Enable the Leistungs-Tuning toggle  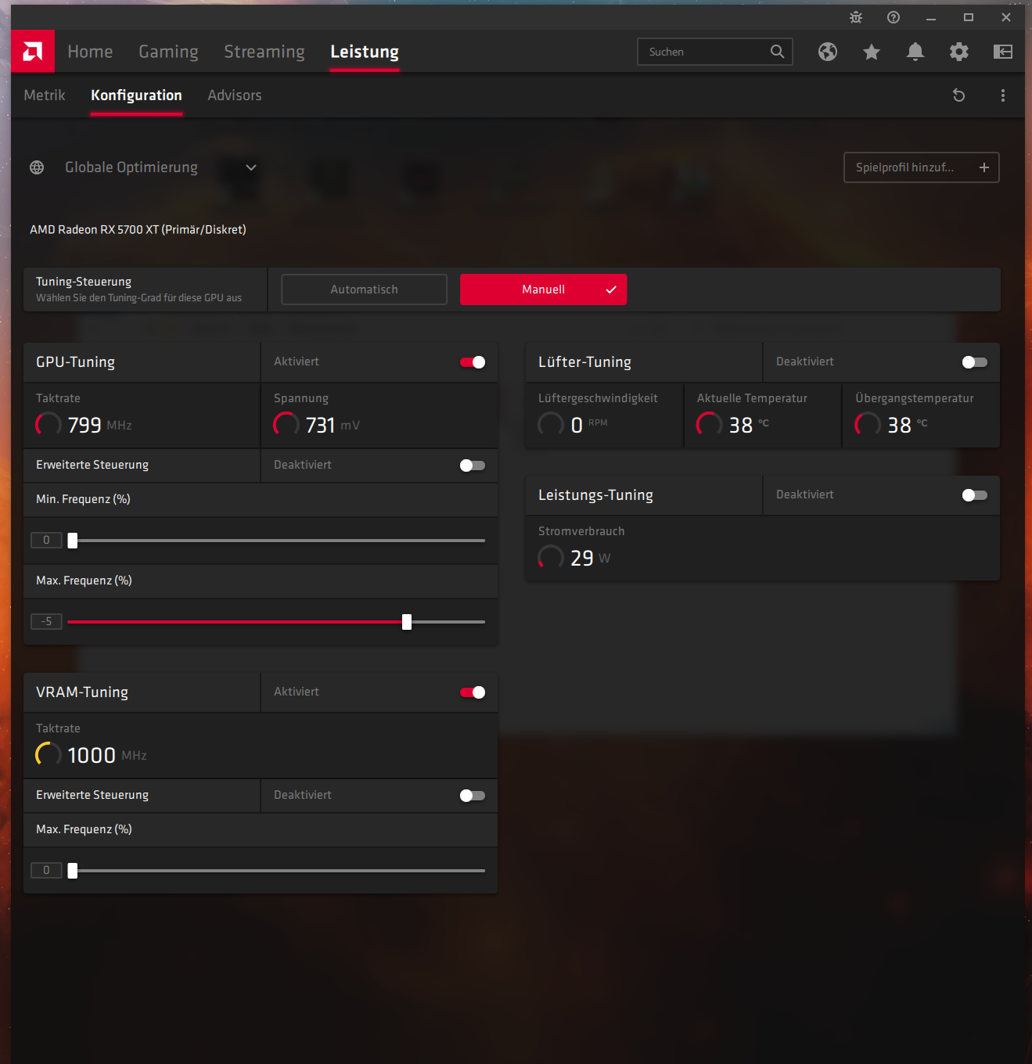pyautogui.click(x=975, y=495)
